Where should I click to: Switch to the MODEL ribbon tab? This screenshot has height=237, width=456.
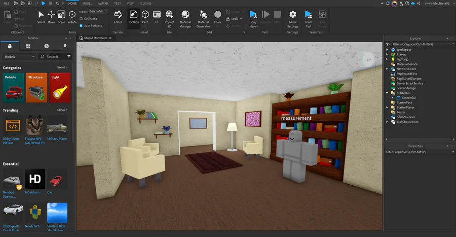point(87,4)
